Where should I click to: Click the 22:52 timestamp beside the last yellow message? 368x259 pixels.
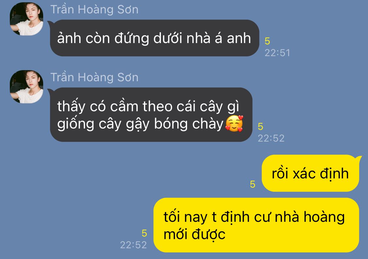click(133, 245)
